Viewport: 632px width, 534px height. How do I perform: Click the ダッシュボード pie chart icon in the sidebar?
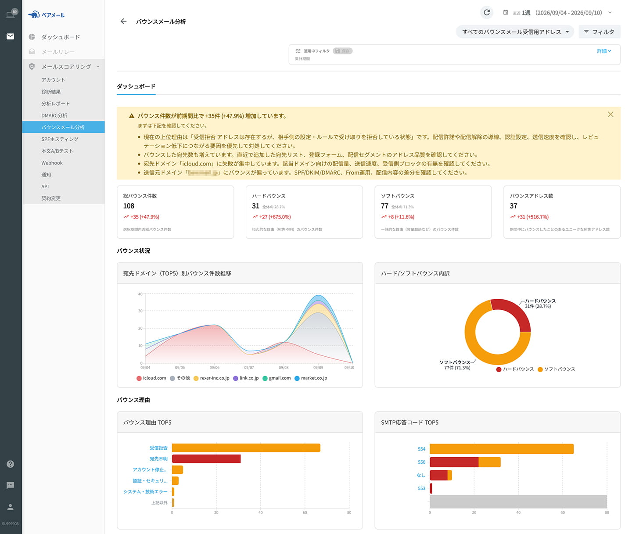[32, 37]
